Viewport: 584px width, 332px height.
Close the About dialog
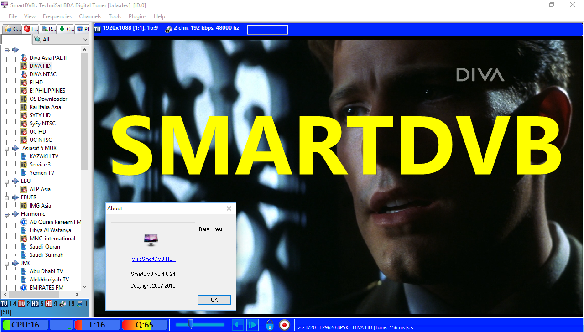coord(229,208)
